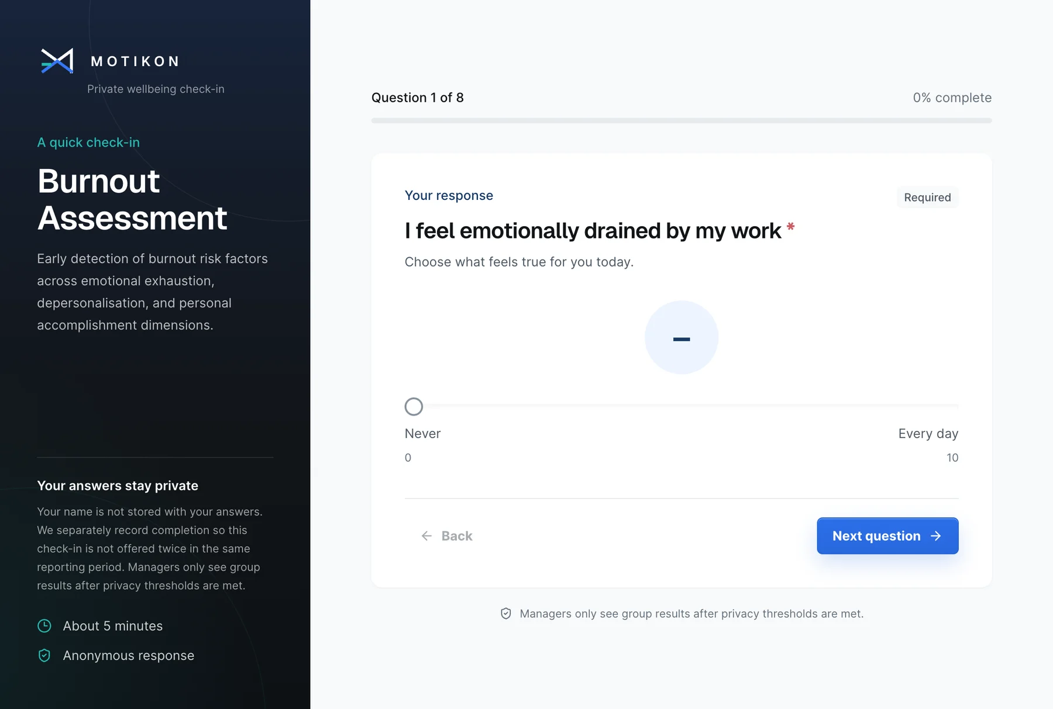Click the arrow icon inside Next question

(x=936, y=536)
